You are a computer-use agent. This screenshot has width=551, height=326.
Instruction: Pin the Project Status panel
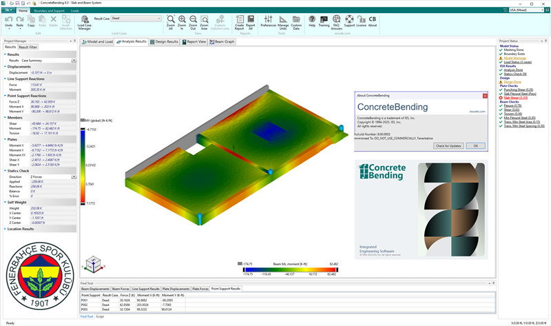click(x=545, y=41)
